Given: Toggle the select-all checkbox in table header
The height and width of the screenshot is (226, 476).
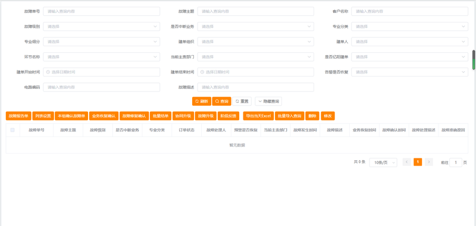Looking at the screenshot, I should [x=12, y=130].
